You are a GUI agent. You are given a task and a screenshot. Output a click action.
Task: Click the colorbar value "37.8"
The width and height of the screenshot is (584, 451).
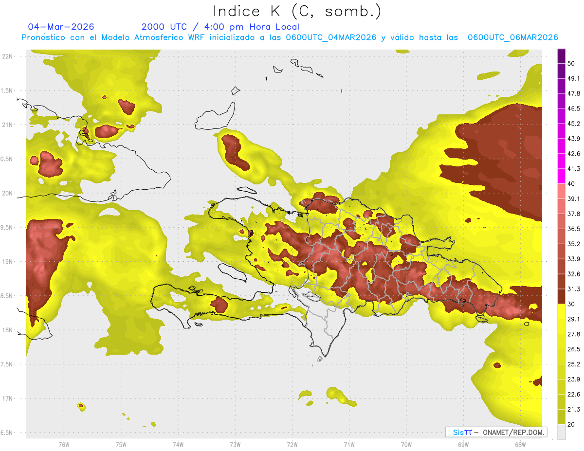pos(574,214)
